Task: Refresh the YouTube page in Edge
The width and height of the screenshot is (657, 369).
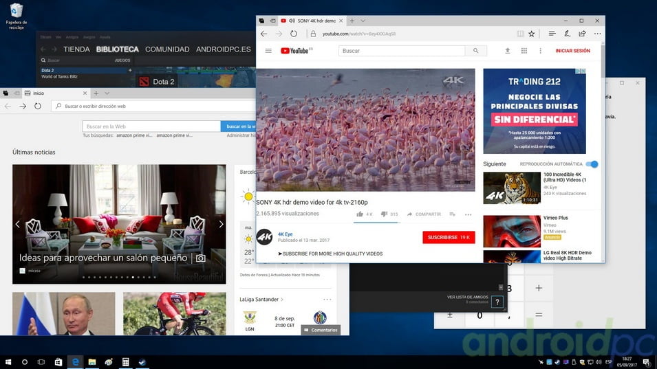Action: pyautogui.click(x=294, y=34)
